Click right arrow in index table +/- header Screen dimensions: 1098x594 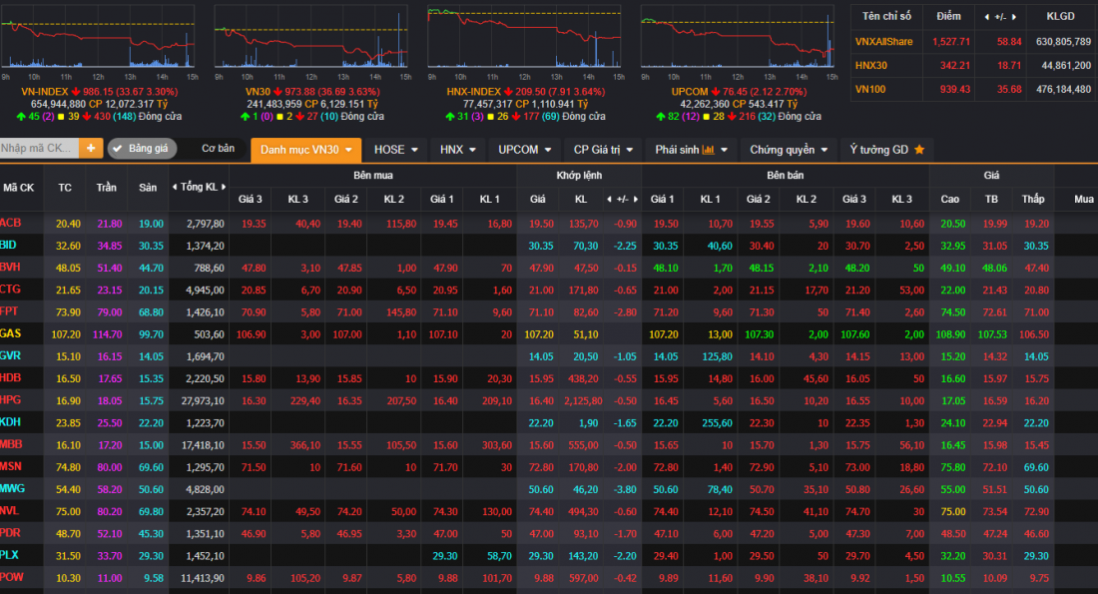pos(1013,17)
